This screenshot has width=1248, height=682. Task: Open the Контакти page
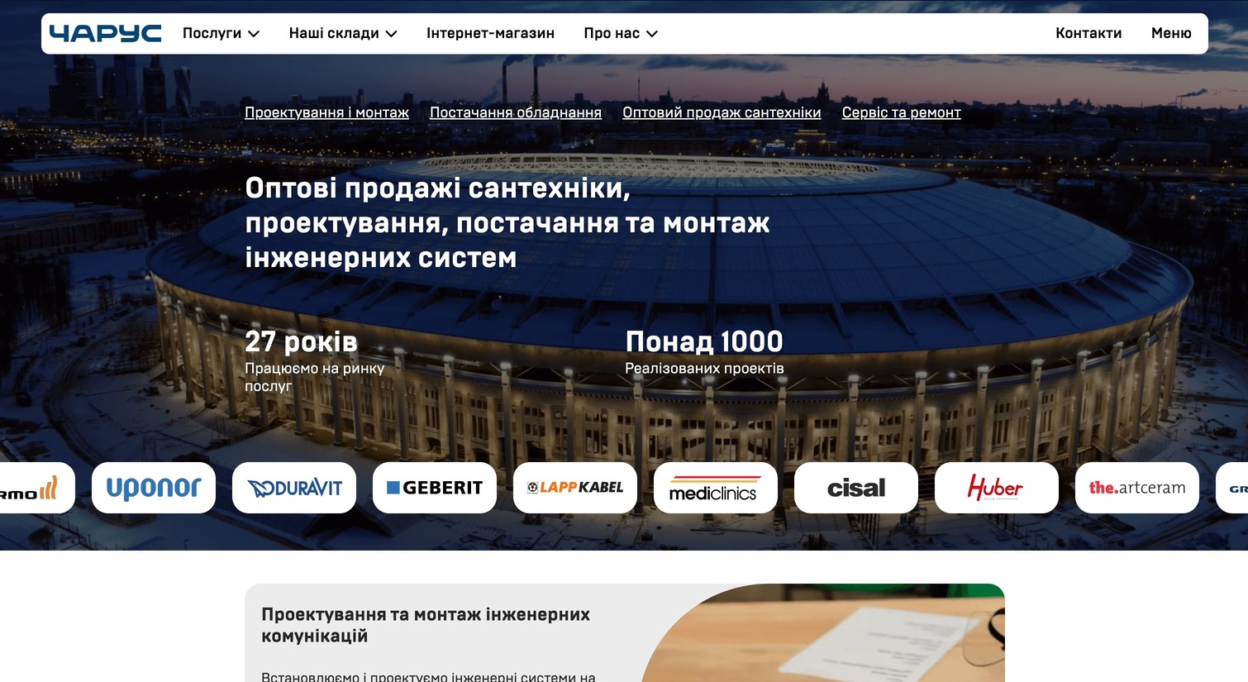(1088, 33)
